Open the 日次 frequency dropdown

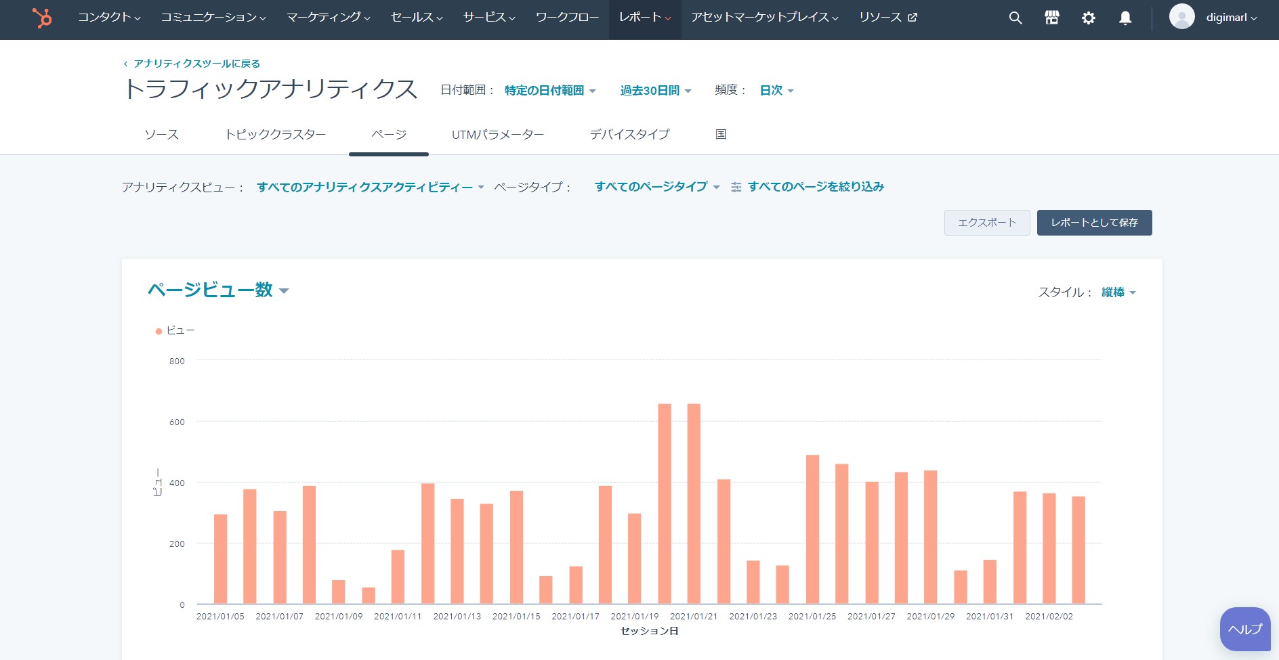point(776,91)
